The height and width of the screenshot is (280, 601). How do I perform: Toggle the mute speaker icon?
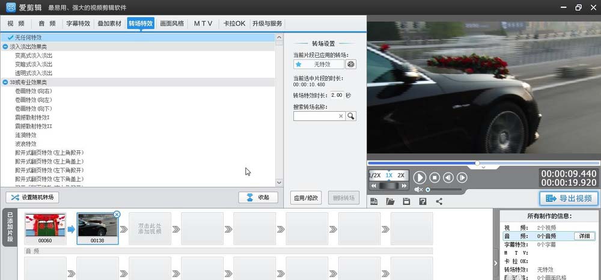pyautogui.click(x=419, y=189)
